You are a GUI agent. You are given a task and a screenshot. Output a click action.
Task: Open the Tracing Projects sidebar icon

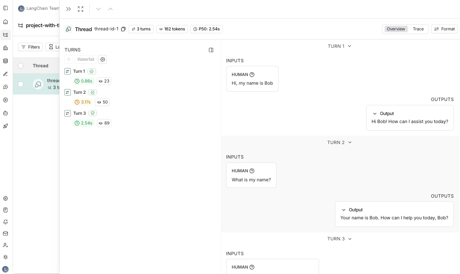(x=5, y=35)
